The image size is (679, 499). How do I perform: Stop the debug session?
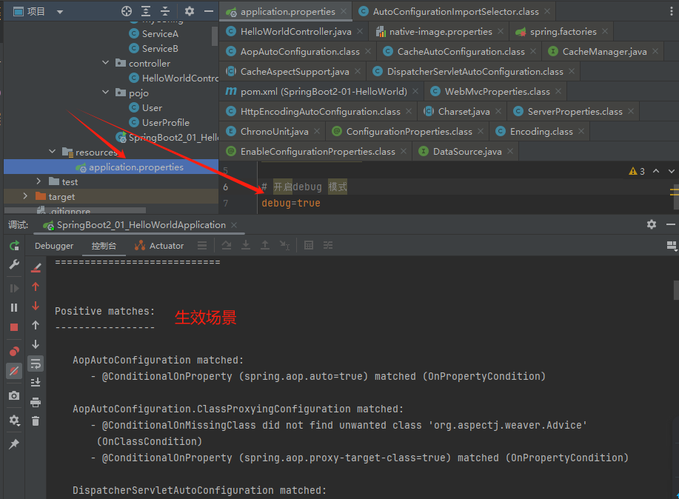[14, 327]
